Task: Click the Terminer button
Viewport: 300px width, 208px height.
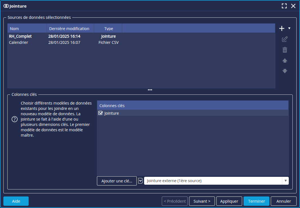Action: point(256,201)
